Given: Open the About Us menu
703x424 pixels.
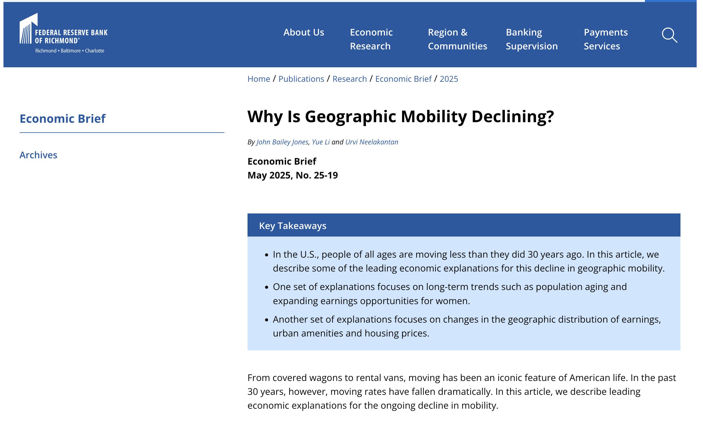Looking at the screenshot, I should pos(304,32).
